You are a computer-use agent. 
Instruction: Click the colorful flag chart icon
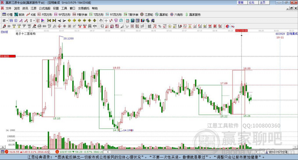(x=43, y=21)
